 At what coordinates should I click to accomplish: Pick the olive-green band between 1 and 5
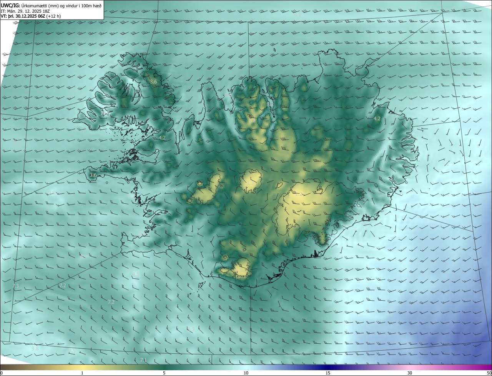click(123, 367)
